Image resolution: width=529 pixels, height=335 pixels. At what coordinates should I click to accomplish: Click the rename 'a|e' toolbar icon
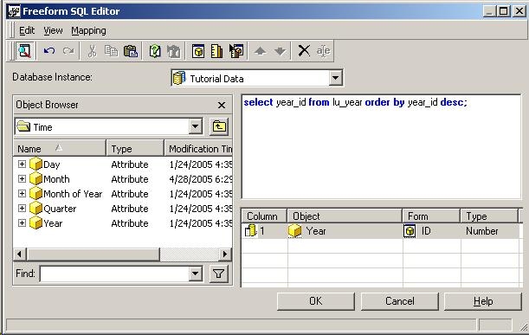pos(323,51)
